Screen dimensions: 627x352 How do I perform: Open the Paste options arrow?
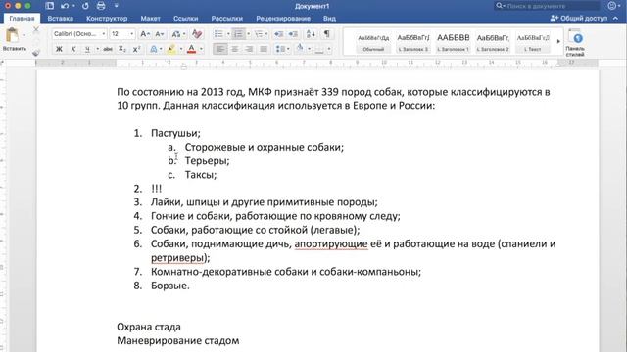click(x=24, y=36)
